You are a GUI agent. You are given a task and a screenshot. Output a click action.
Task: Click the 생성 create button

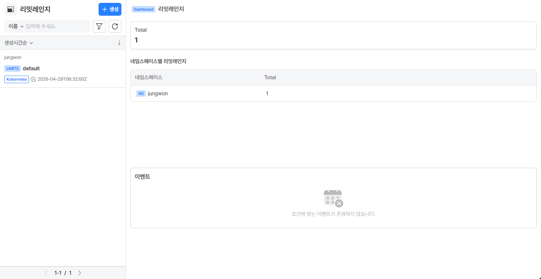[110, 9]
